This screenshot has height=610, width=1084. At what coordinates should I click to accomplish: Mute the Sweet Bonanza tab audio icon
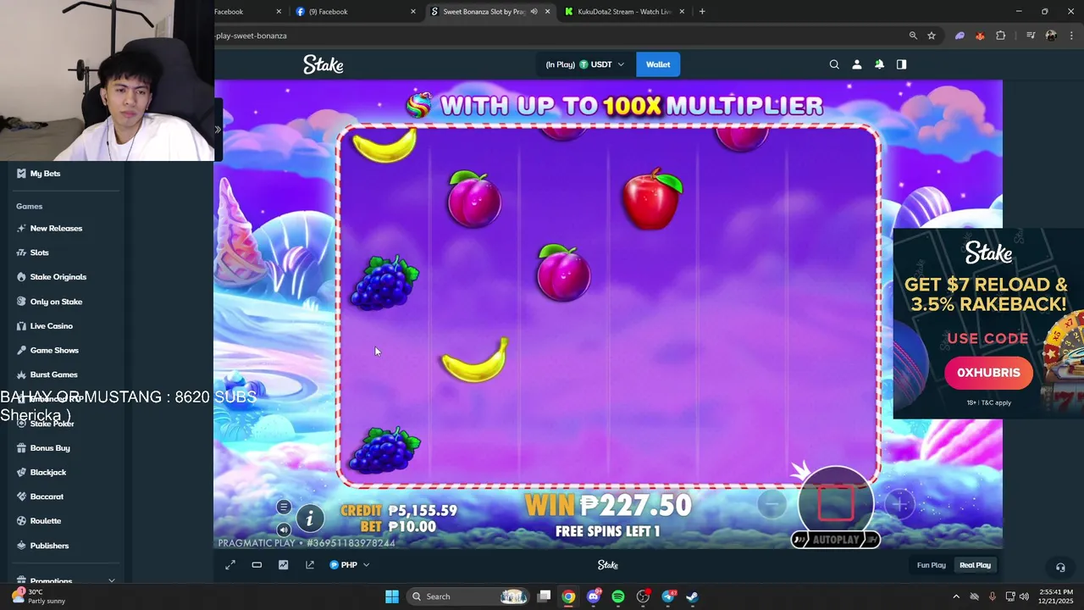(x=534, y=12)
